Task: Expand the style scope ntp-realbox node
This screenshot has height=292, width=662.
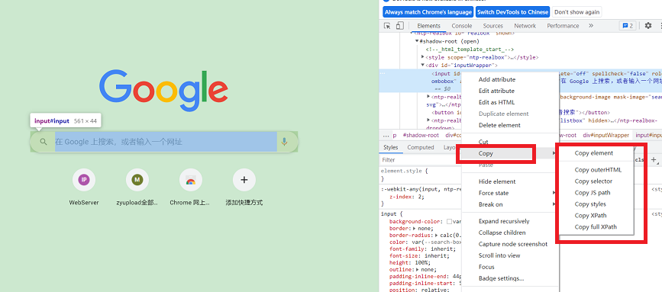Action: click(x=422, y=57)
